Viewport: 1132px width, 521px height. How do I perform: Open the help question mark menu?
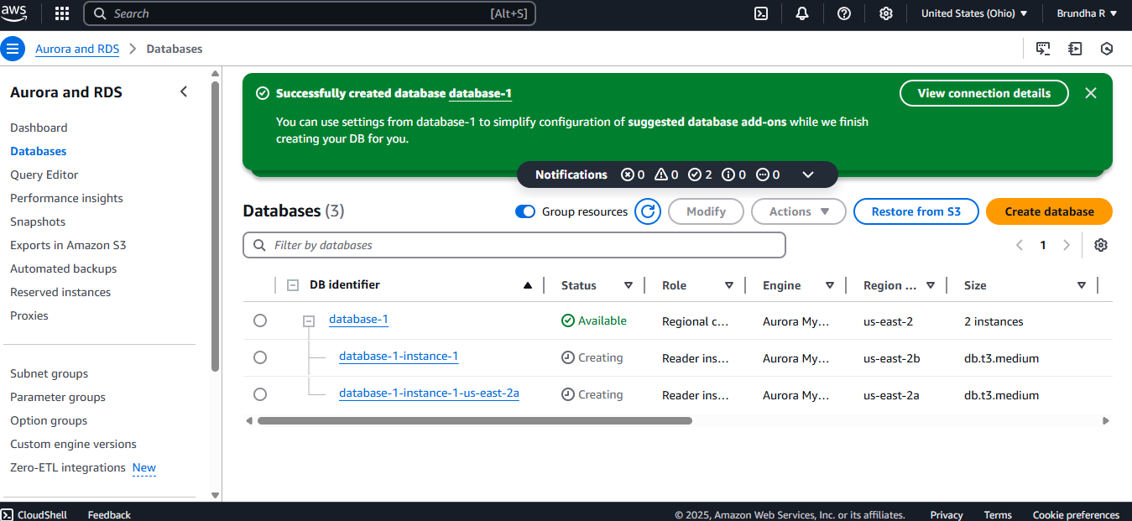pyautogui.click(x=844, y=13)
